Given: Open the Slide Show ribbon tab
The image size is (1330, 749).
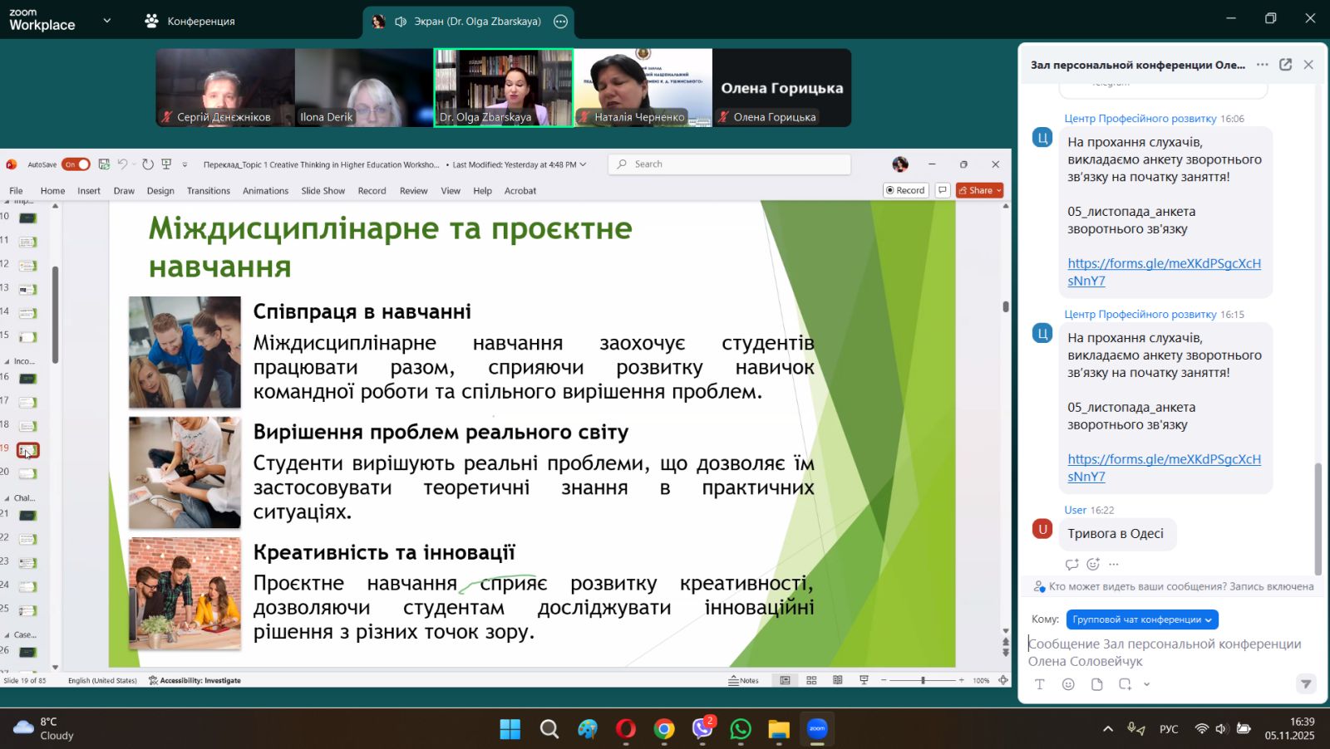Looking at the screenshot, I should pos(323,191).
